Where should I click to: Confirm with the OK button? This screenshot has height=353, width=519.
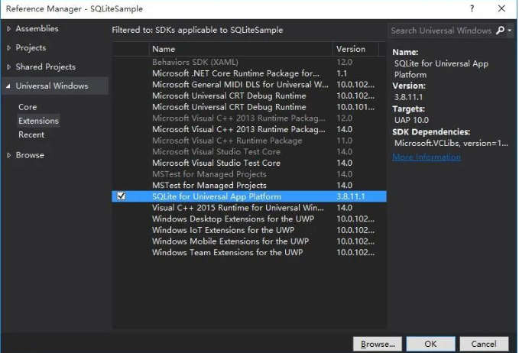430,344
